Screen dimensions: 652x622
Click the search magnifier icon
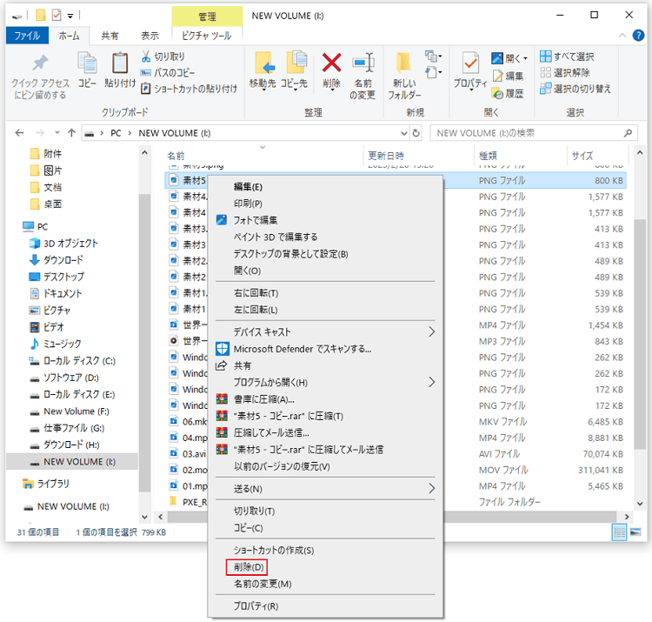point(628,133)
